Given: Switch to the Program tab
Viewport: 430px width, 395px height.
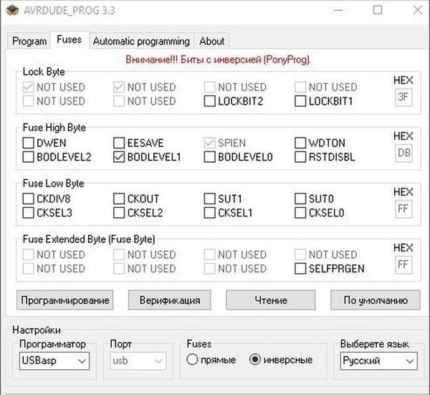Looking at the screenshot, I should click(x=29, y=41).
